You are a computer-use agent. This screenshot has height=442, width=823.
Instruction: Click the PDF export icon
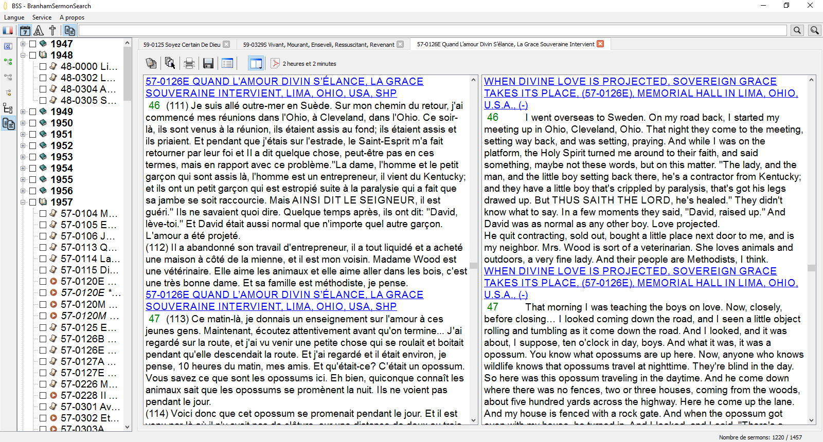point(275,63)
